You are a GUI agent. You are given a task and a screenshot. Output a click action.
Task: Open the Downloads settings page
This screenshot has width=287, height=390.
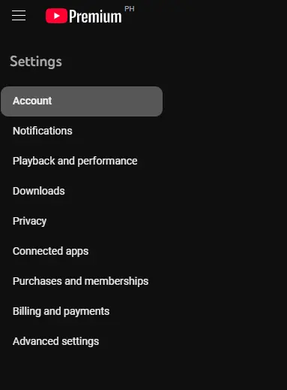82,191
